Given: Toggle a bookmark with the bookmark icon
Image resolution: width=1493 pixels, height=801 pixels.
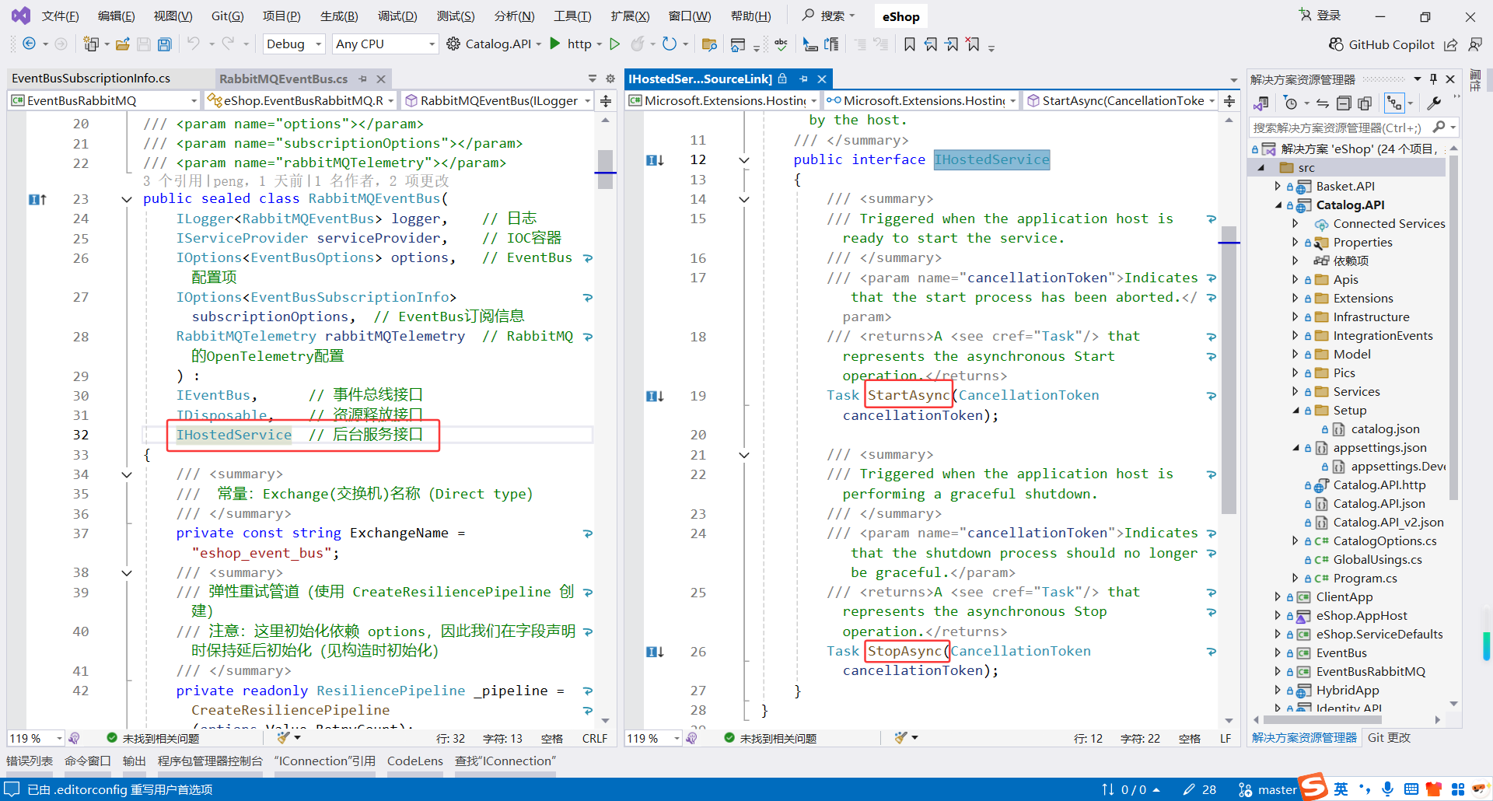Looking at the screenshot, I should 909,44.
